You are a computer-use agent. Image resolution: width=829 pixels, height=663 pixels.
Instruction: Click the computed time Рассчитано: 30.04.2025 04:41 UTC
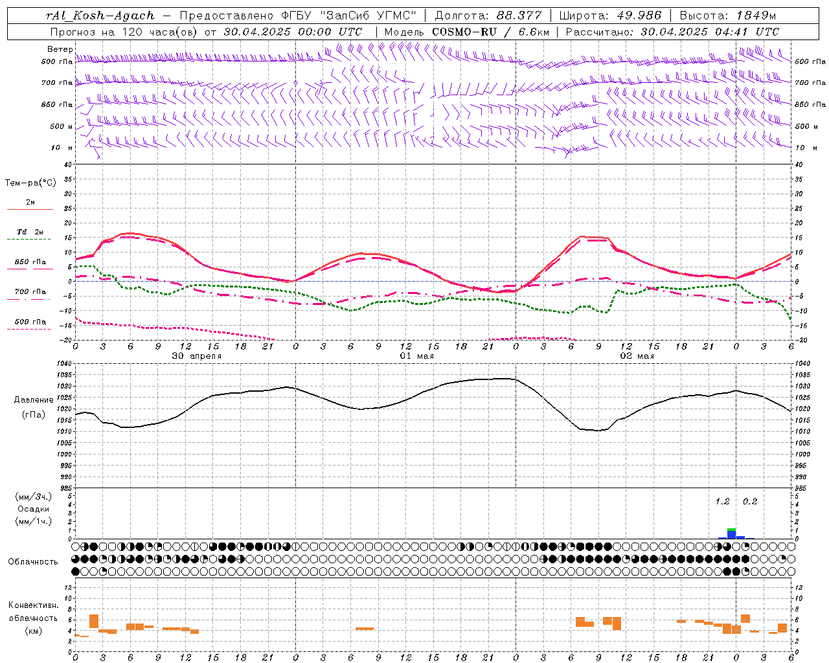tap(672, 32)
